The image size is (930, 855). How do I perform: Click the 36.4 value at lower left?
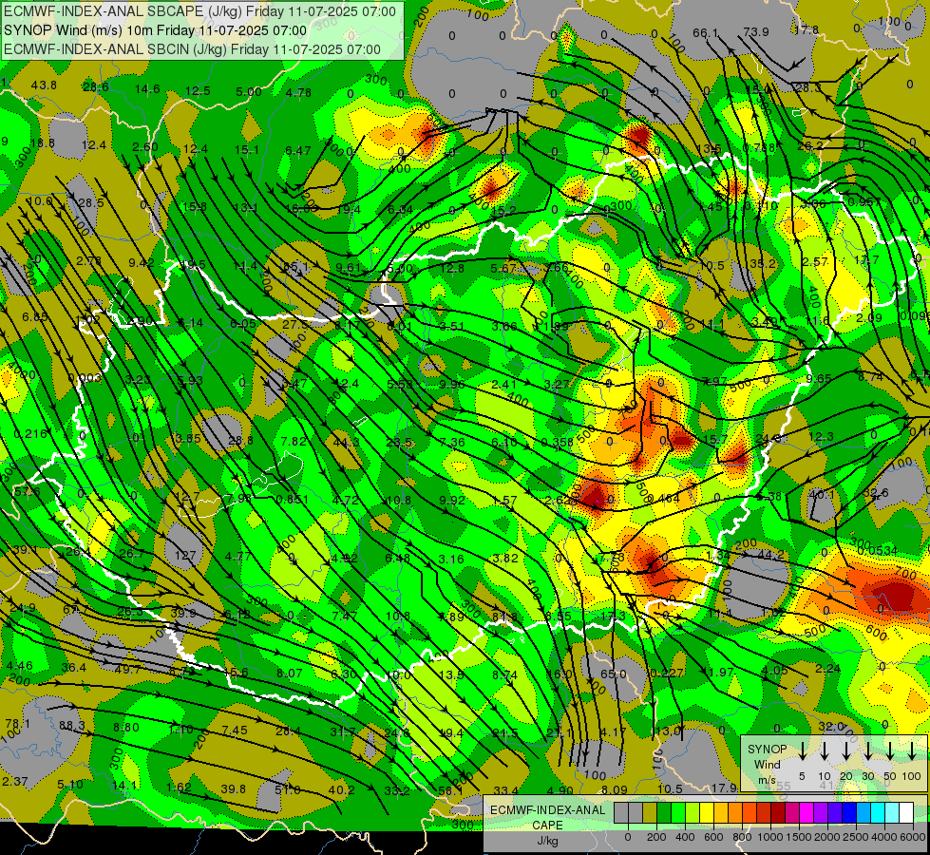point(73,668)
